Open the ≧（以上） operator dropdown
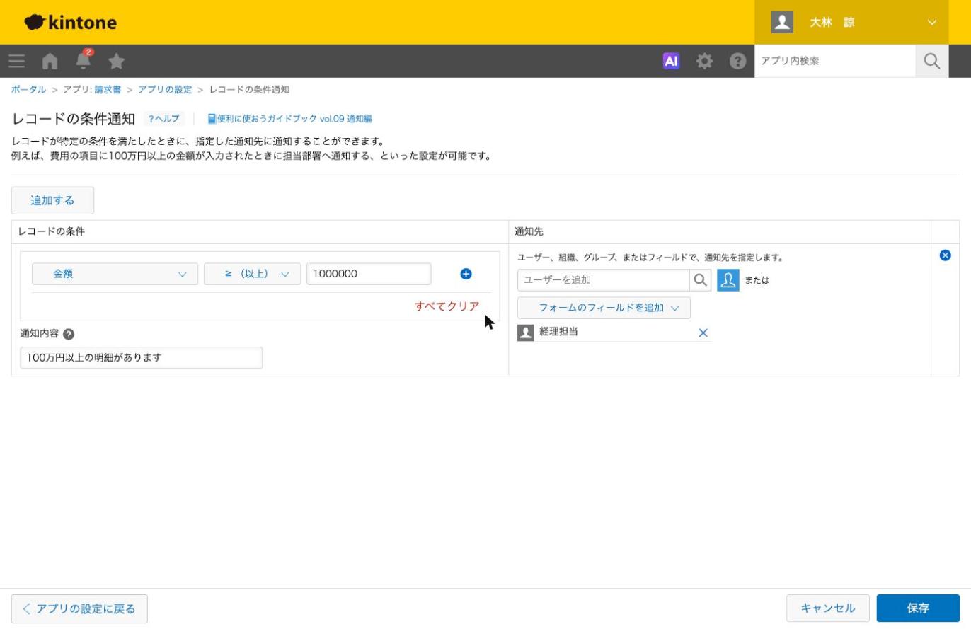This screenshot has width=971, height=629. (252, 274)
